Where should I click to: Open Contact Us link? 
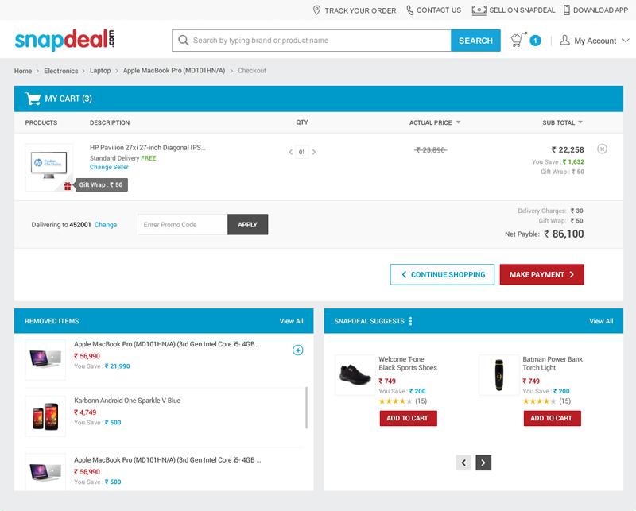point(439,10)
